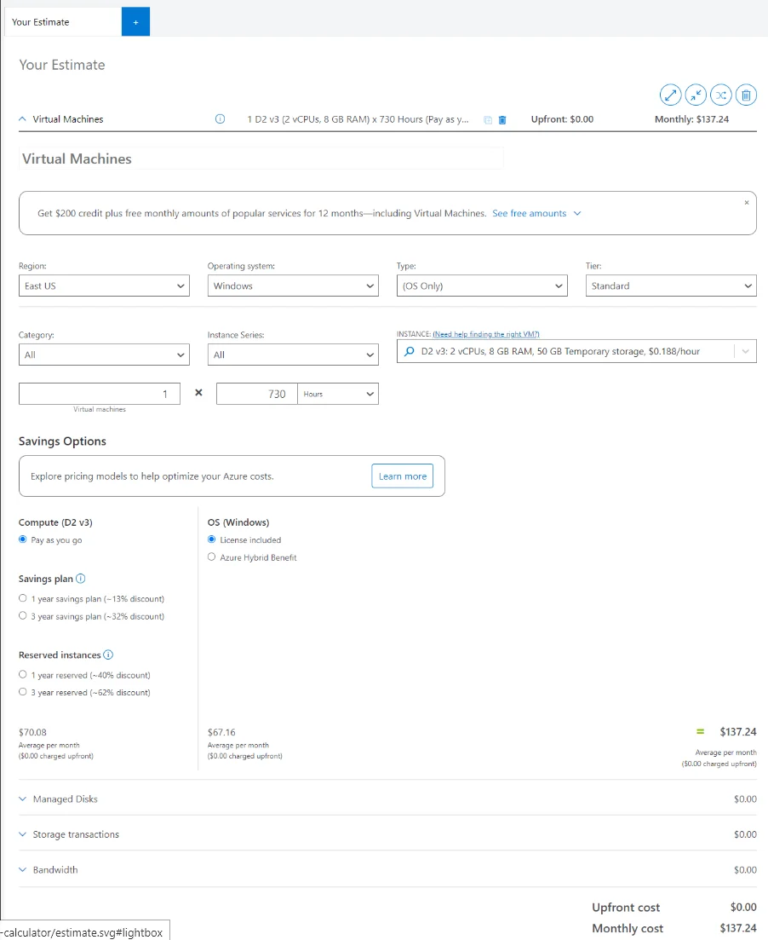
Task: Open the Instance Series dropdown
Action: [x=293, y=355]
